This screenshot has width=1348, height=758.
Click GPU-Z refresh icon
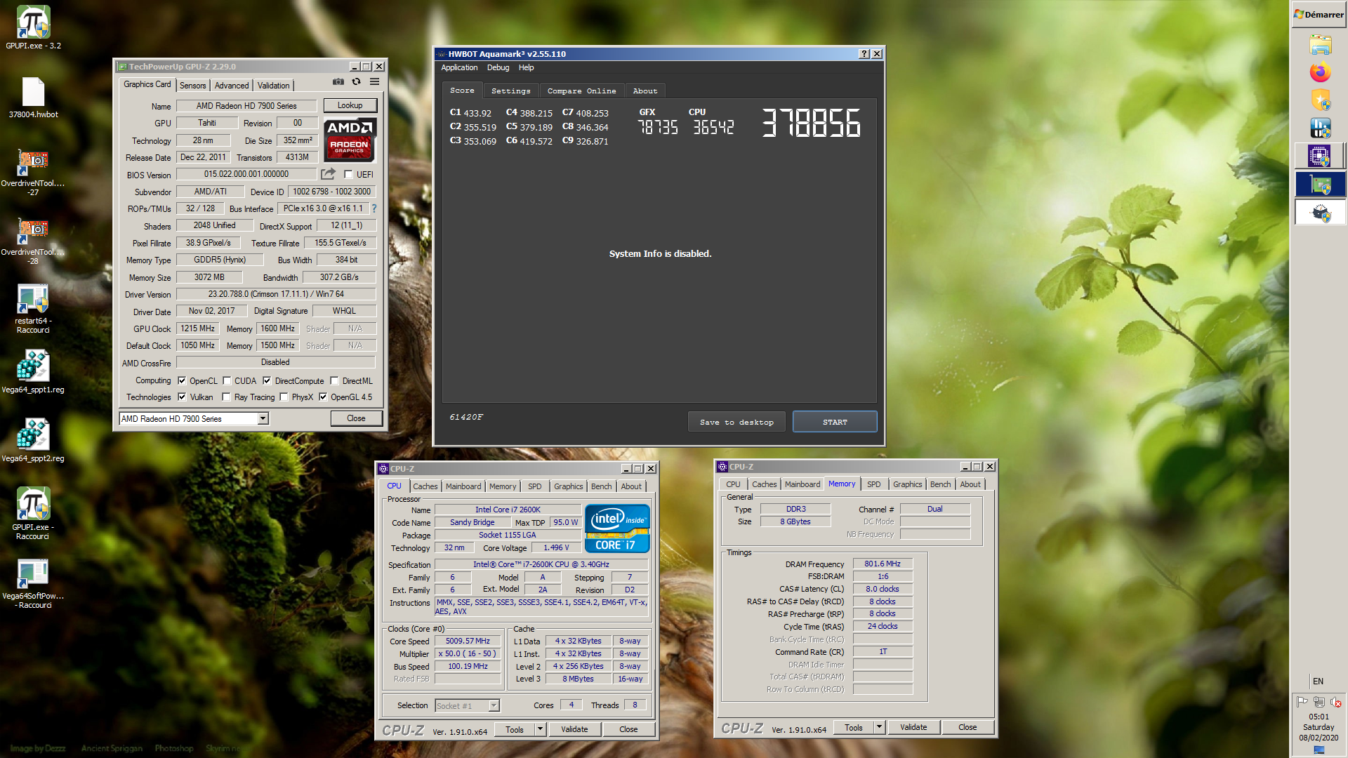(357, 82)
